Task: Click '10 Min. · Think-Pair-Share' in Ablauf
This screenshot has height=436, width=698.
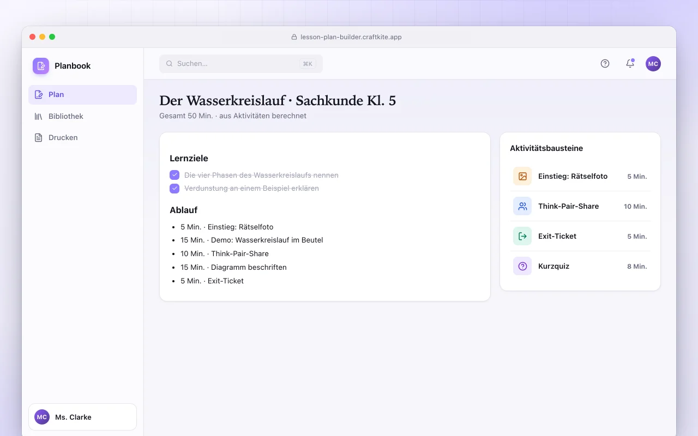Action: tap(225, 254)
